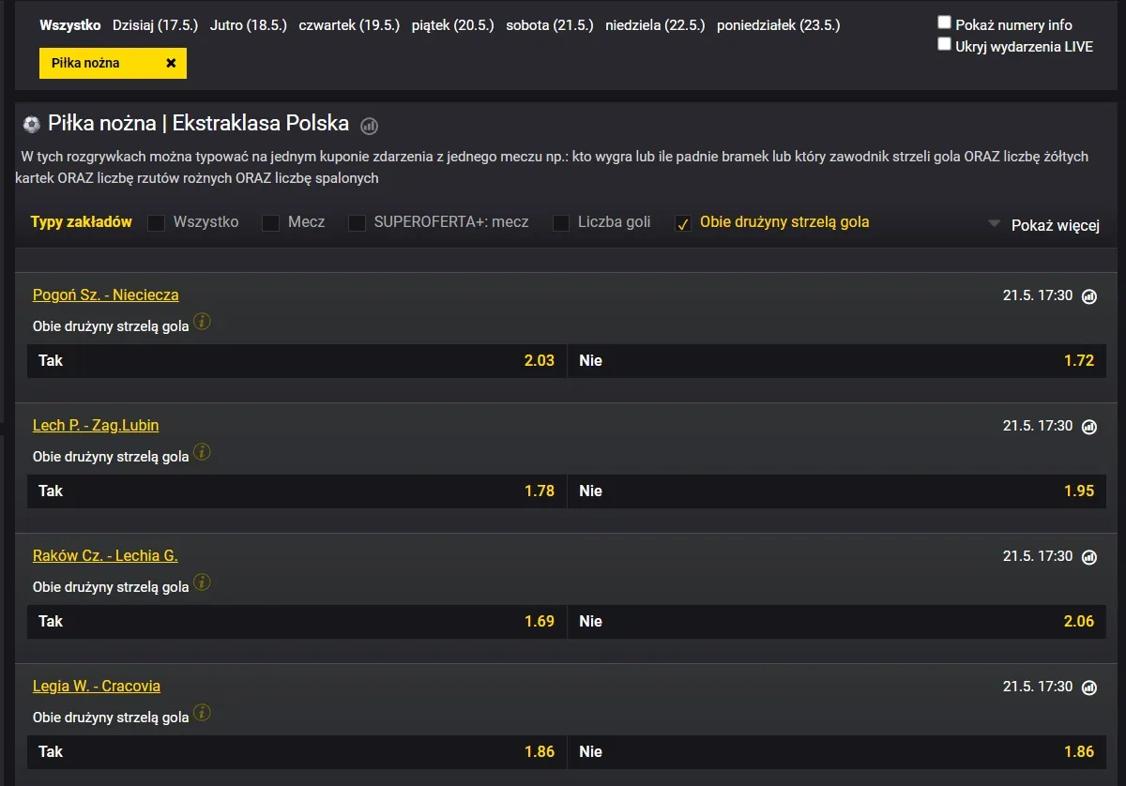The width and height of the screenshot is (1126, 786).
Task: Check the SUPEROFERTA+: mecz bet type
Action: pos(357,223)
